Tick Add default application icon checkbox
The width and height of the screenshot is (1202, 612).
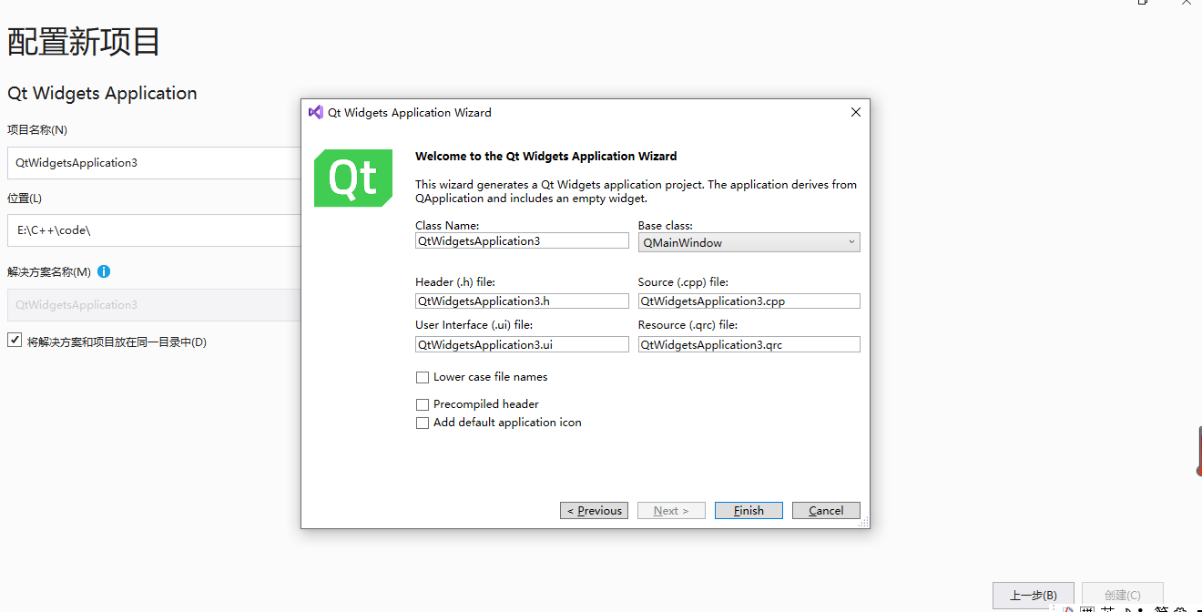(x=423, y=423)
